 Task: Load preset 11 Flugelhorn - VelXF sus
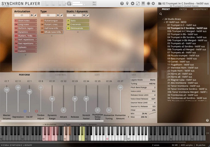180,65
